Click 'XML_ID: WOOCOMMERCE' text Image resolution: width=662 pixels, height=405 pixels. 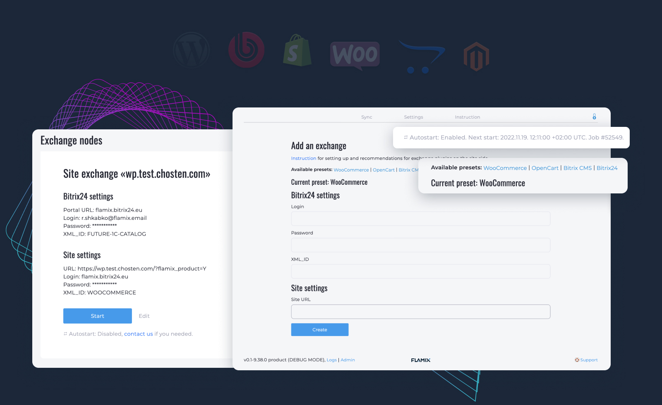coord(100,293)
